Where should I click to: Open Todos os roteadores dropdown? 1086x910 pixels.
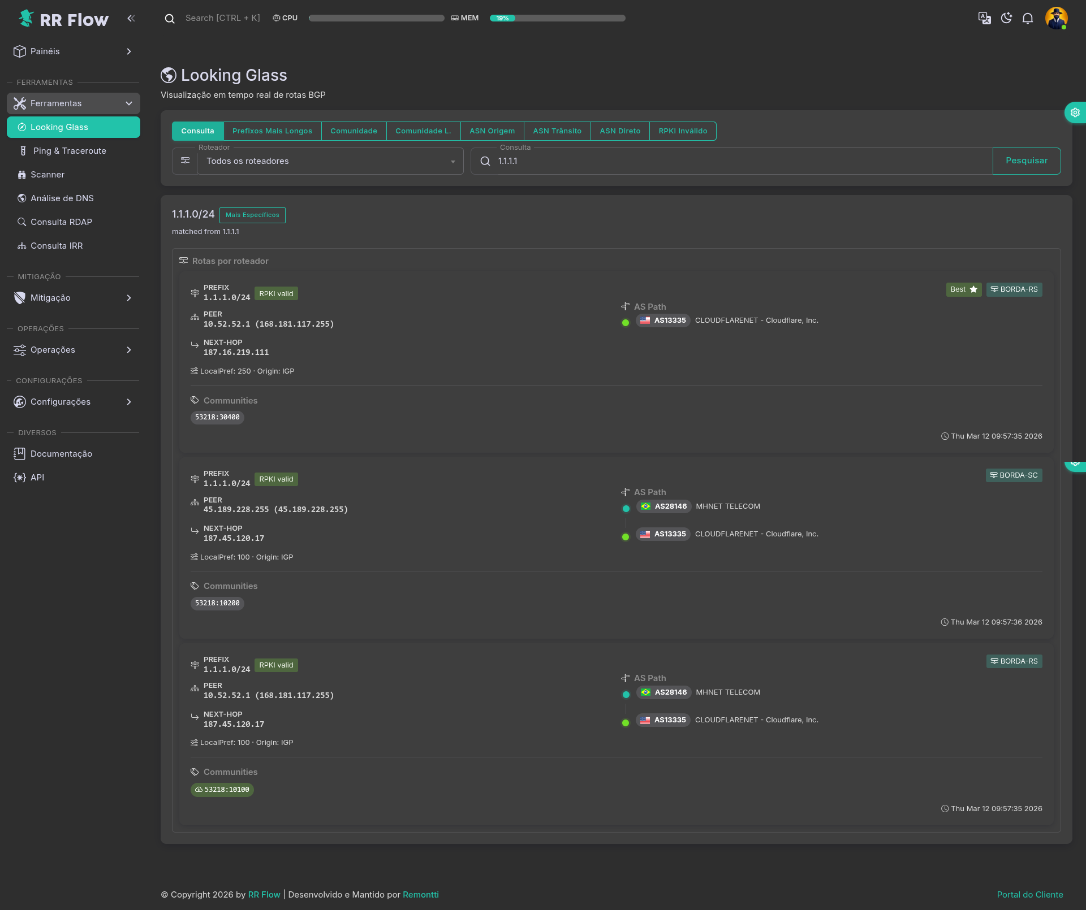(x=330, y=162)
